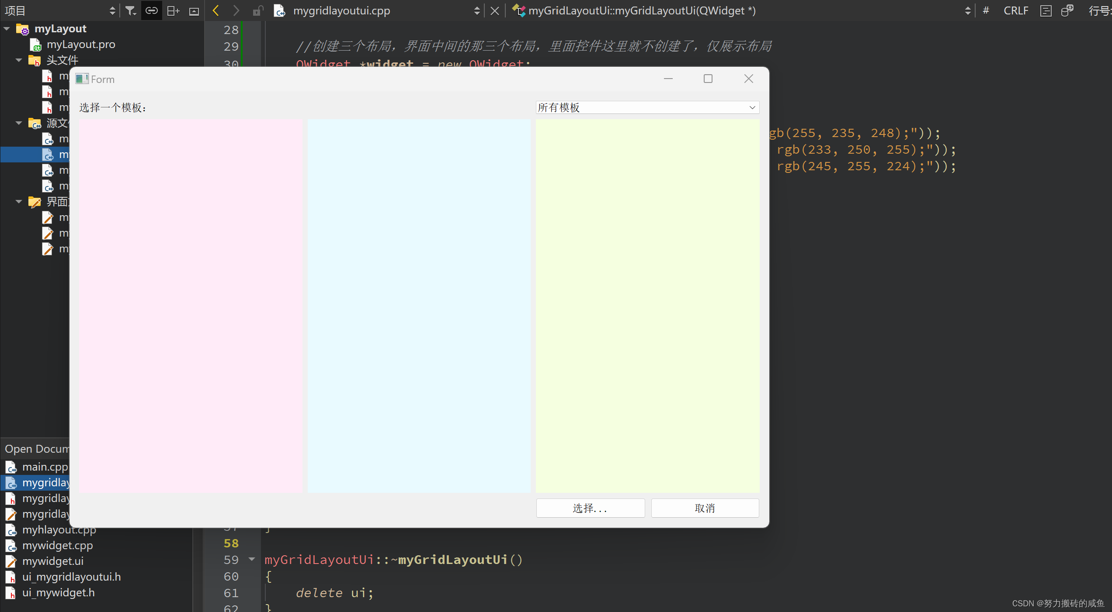
Task: Go back using the yellow left arrow
Action: tap(215, 10)
